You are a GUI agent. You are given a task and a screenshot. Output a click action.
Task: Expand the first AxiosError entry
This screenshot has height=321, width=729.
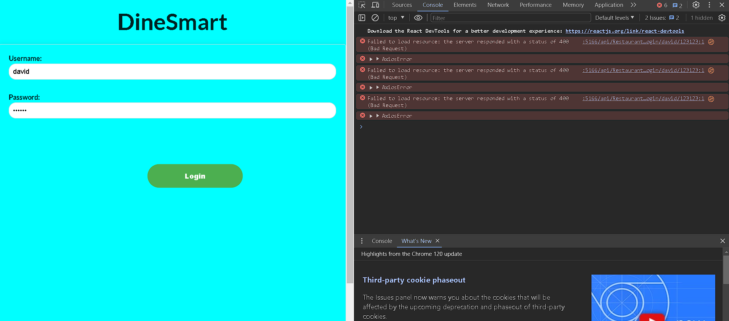[x=371, y=59]
